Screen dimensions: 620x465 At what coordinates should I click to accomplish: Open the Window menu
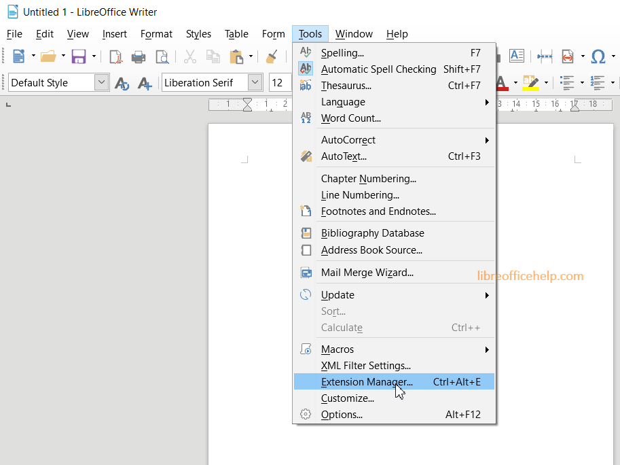click(354, 34)
